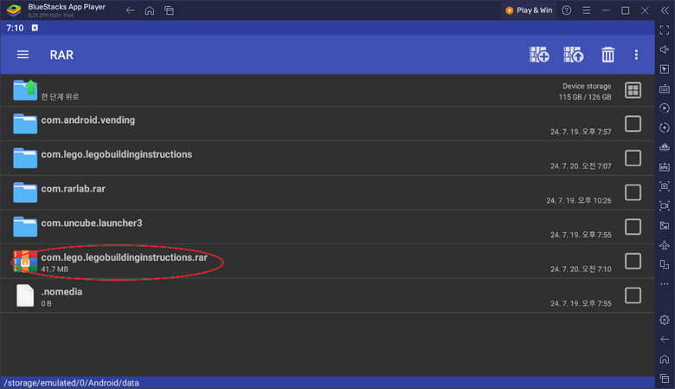Check the .nomedia file checkbox
This screenshot has width=675, height=389.
tap(633, 295)
